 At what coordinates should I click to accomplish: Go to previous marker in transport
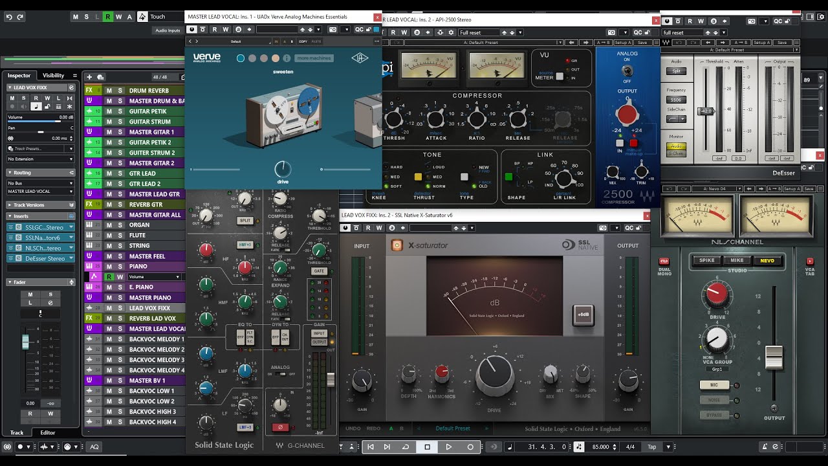pyautogui.click(x=371, y=447)
